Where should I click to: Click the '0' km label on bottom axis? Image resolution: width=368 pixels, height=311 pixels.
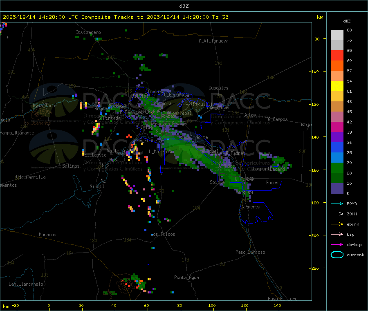tap(49, 305)
